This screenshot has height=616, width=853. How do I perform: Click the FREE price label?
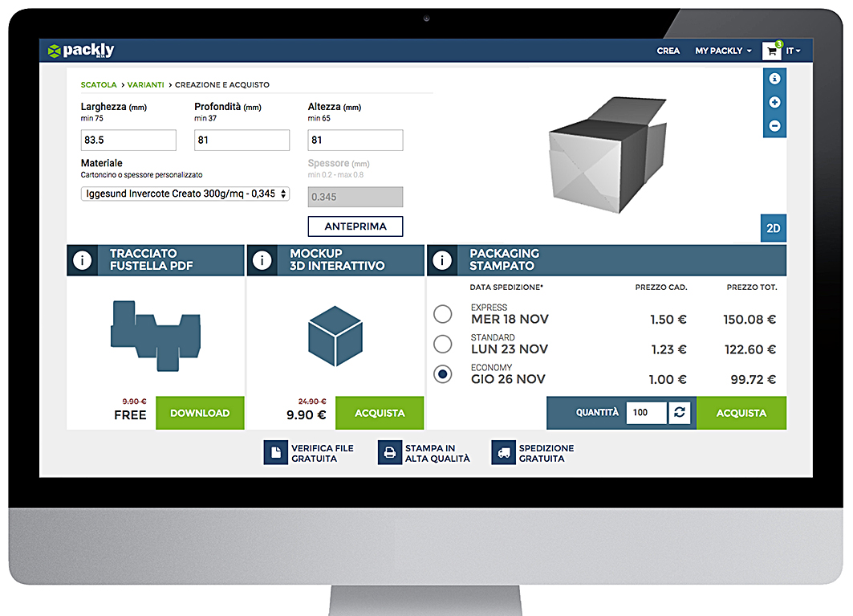point(130,415)
